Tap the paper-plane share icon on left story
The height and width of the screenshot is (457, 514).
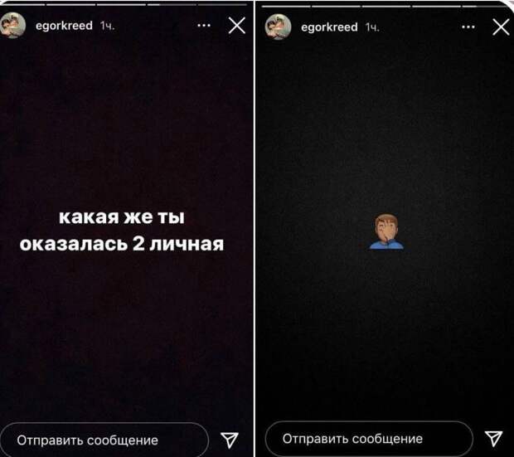tap(230, 440)
